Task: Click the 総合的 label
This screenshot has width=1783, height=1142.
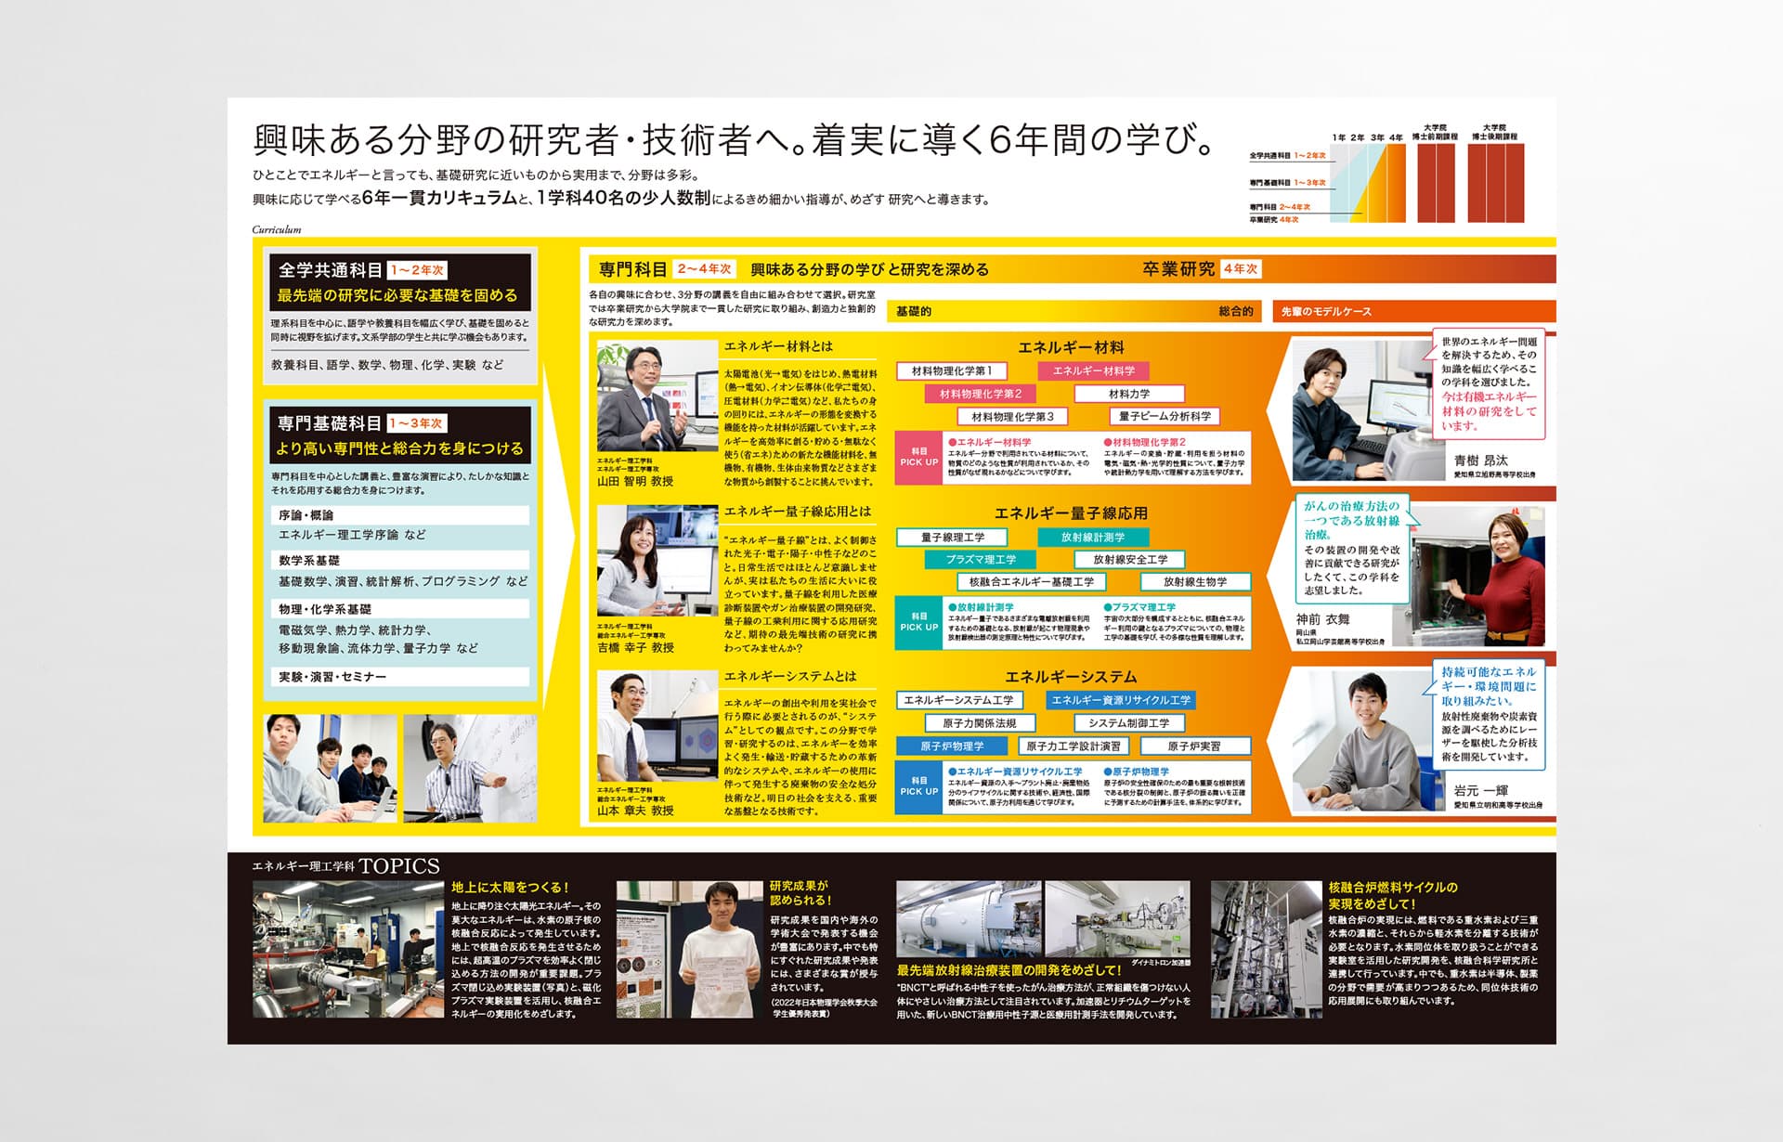Action: [1236, 312]
